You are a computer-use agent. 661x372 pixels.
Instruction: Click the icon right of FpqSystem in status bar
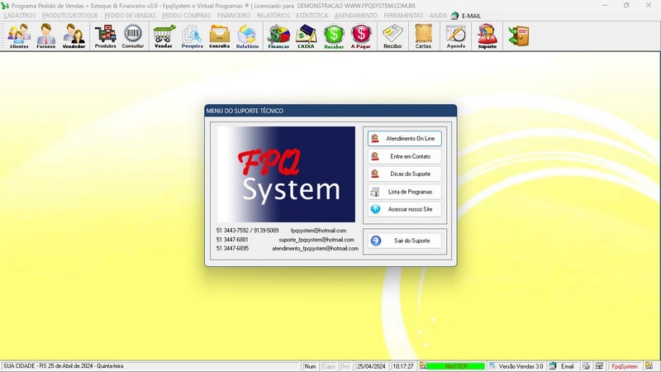pos(649,366)
